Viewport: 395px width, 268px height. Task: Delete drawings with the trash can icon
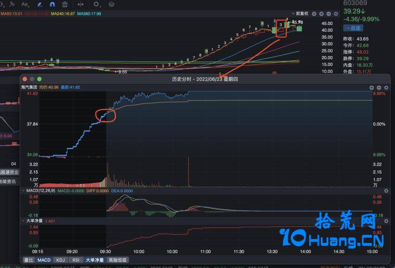(x=65, y=4)
